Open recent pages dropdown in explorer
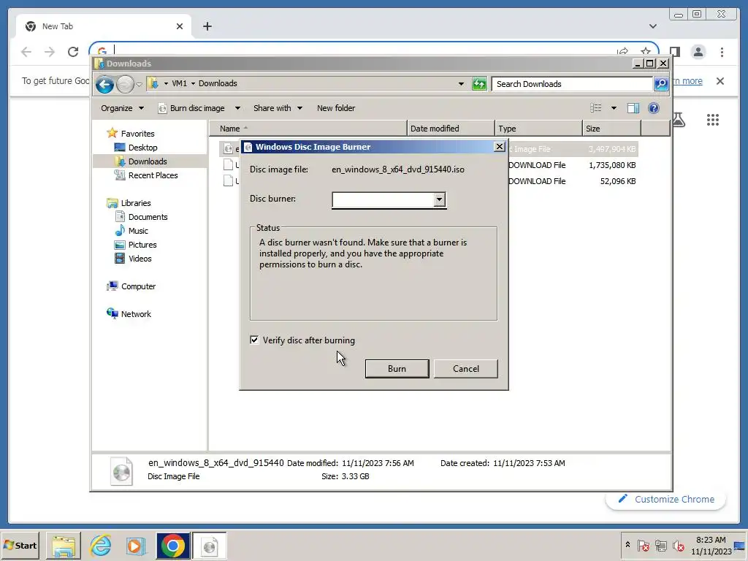The image size is (748, 561). click(139, 85)
